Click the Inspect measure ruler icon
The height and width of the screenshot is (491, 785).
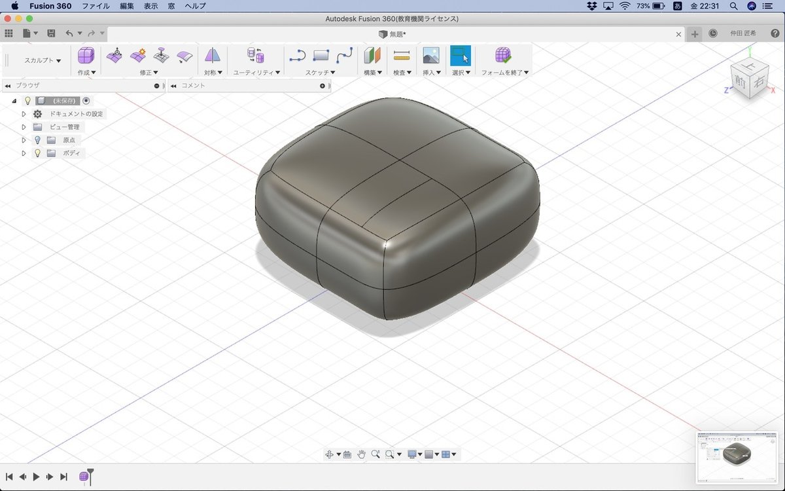tap(402, 56)
